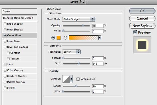Click the orange-to-transparent gradient bar
This screenshot has height=105, width=157.
pos(84,38)
